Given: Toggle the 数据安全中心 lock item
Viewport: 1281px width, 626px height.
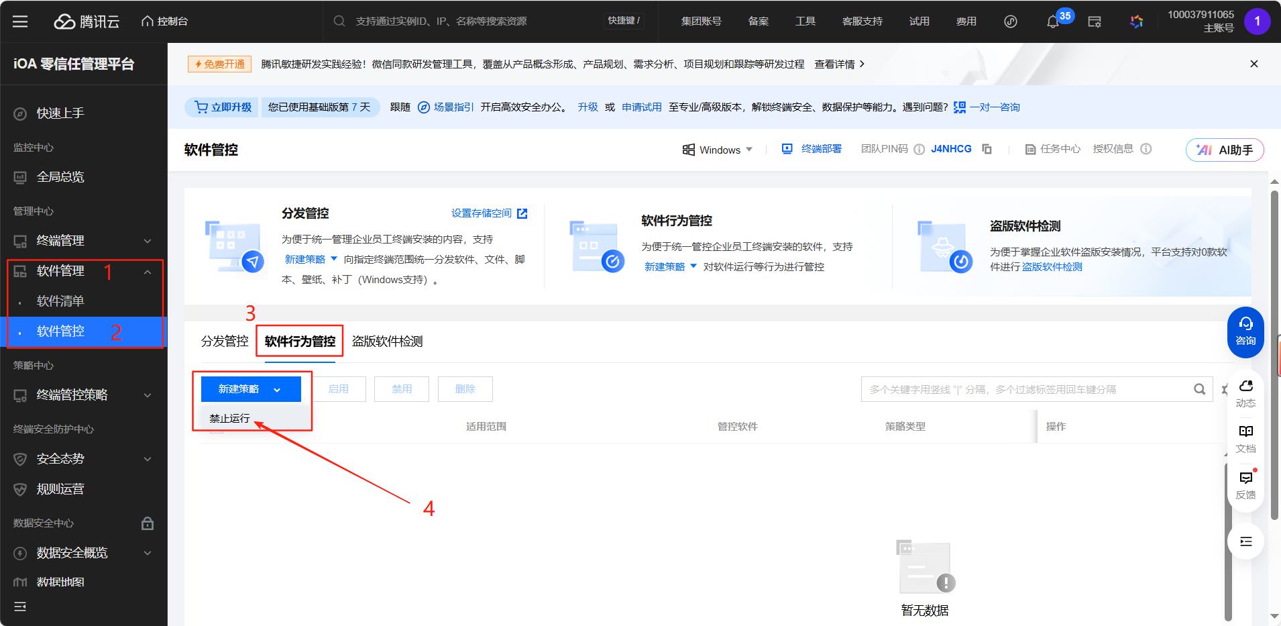Looking at the screenshot, I should pos(148,523).
